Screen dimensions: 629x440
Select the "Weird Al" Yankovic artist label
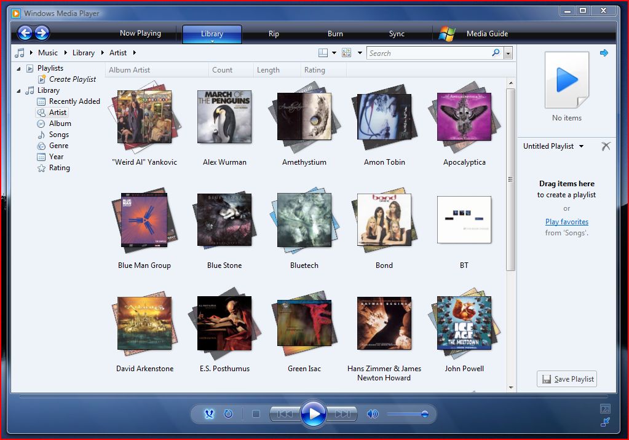144,162
